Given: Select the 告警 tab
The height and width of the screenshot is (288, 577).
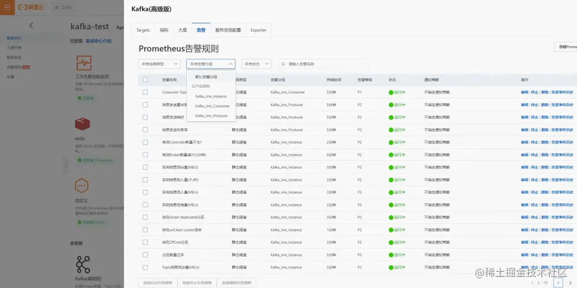Looking at the screenshot, I should click(201, 30).
